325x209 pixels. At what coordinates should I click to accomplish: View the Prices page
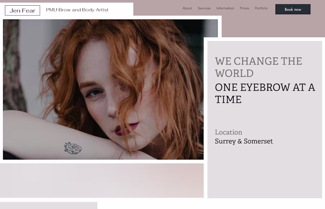(245, 8)
